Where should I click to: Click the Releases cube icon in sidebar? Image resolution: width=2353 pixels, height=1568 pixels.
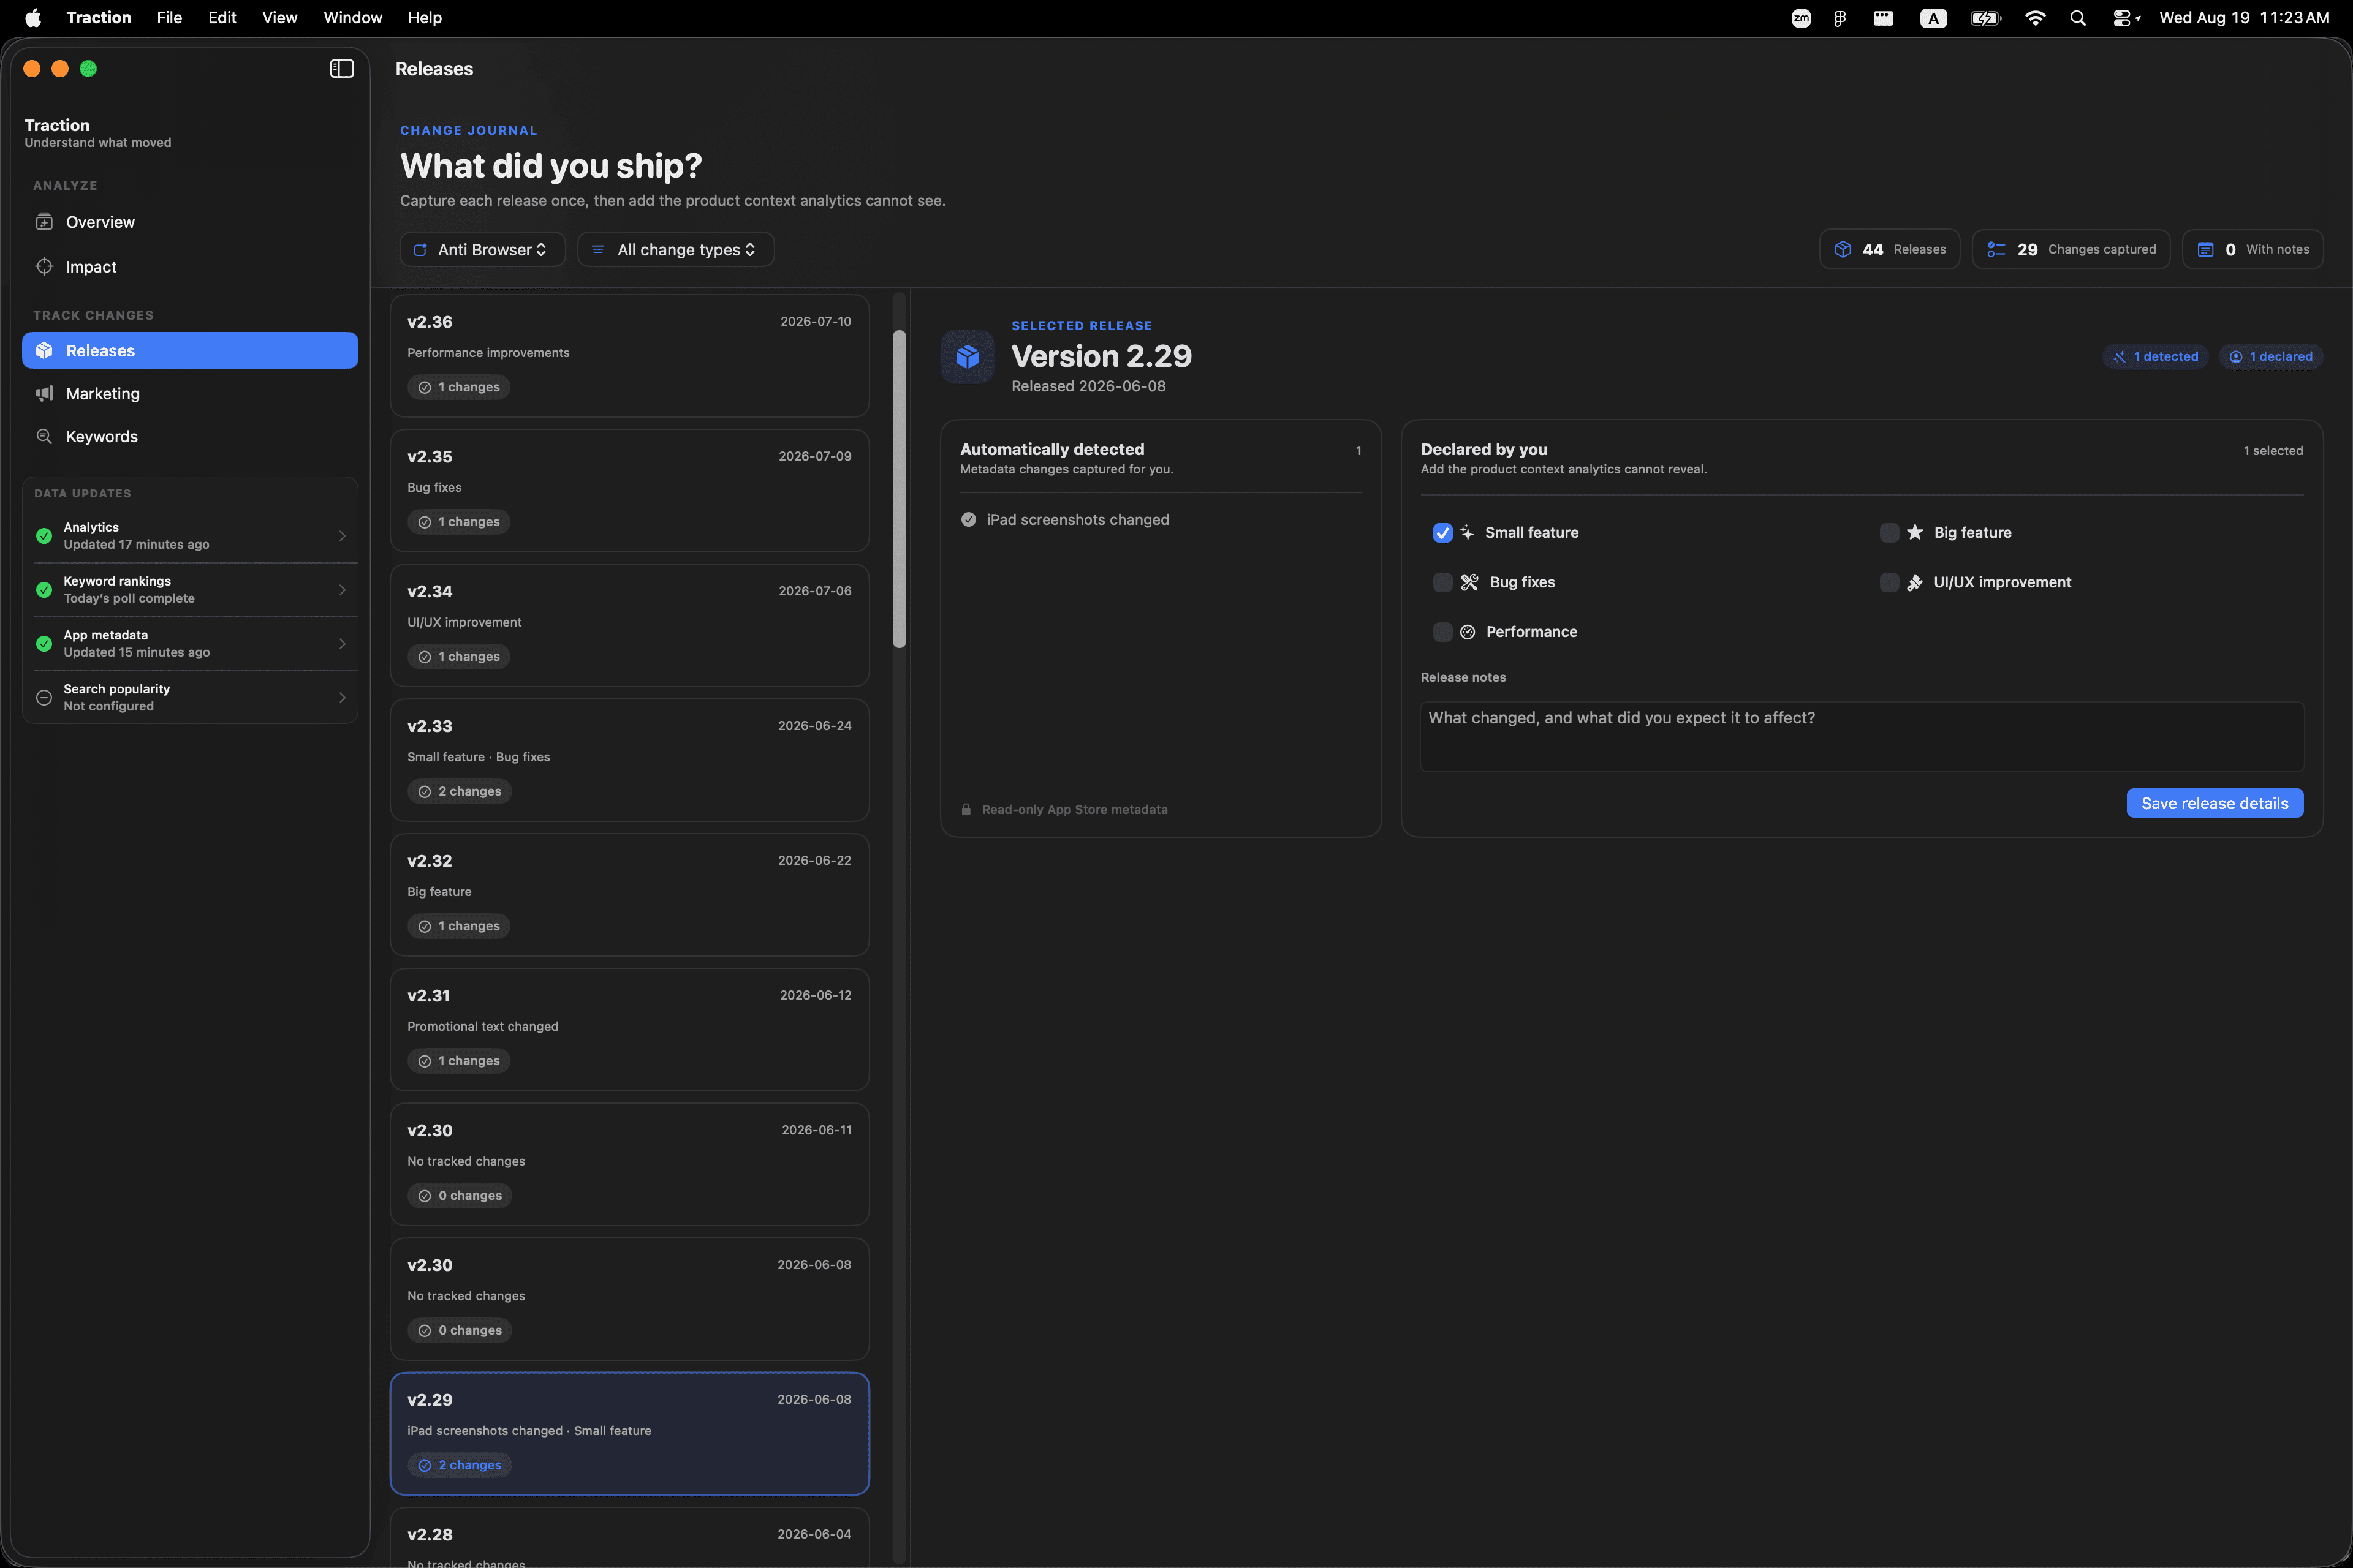click(x=44, y=350)
